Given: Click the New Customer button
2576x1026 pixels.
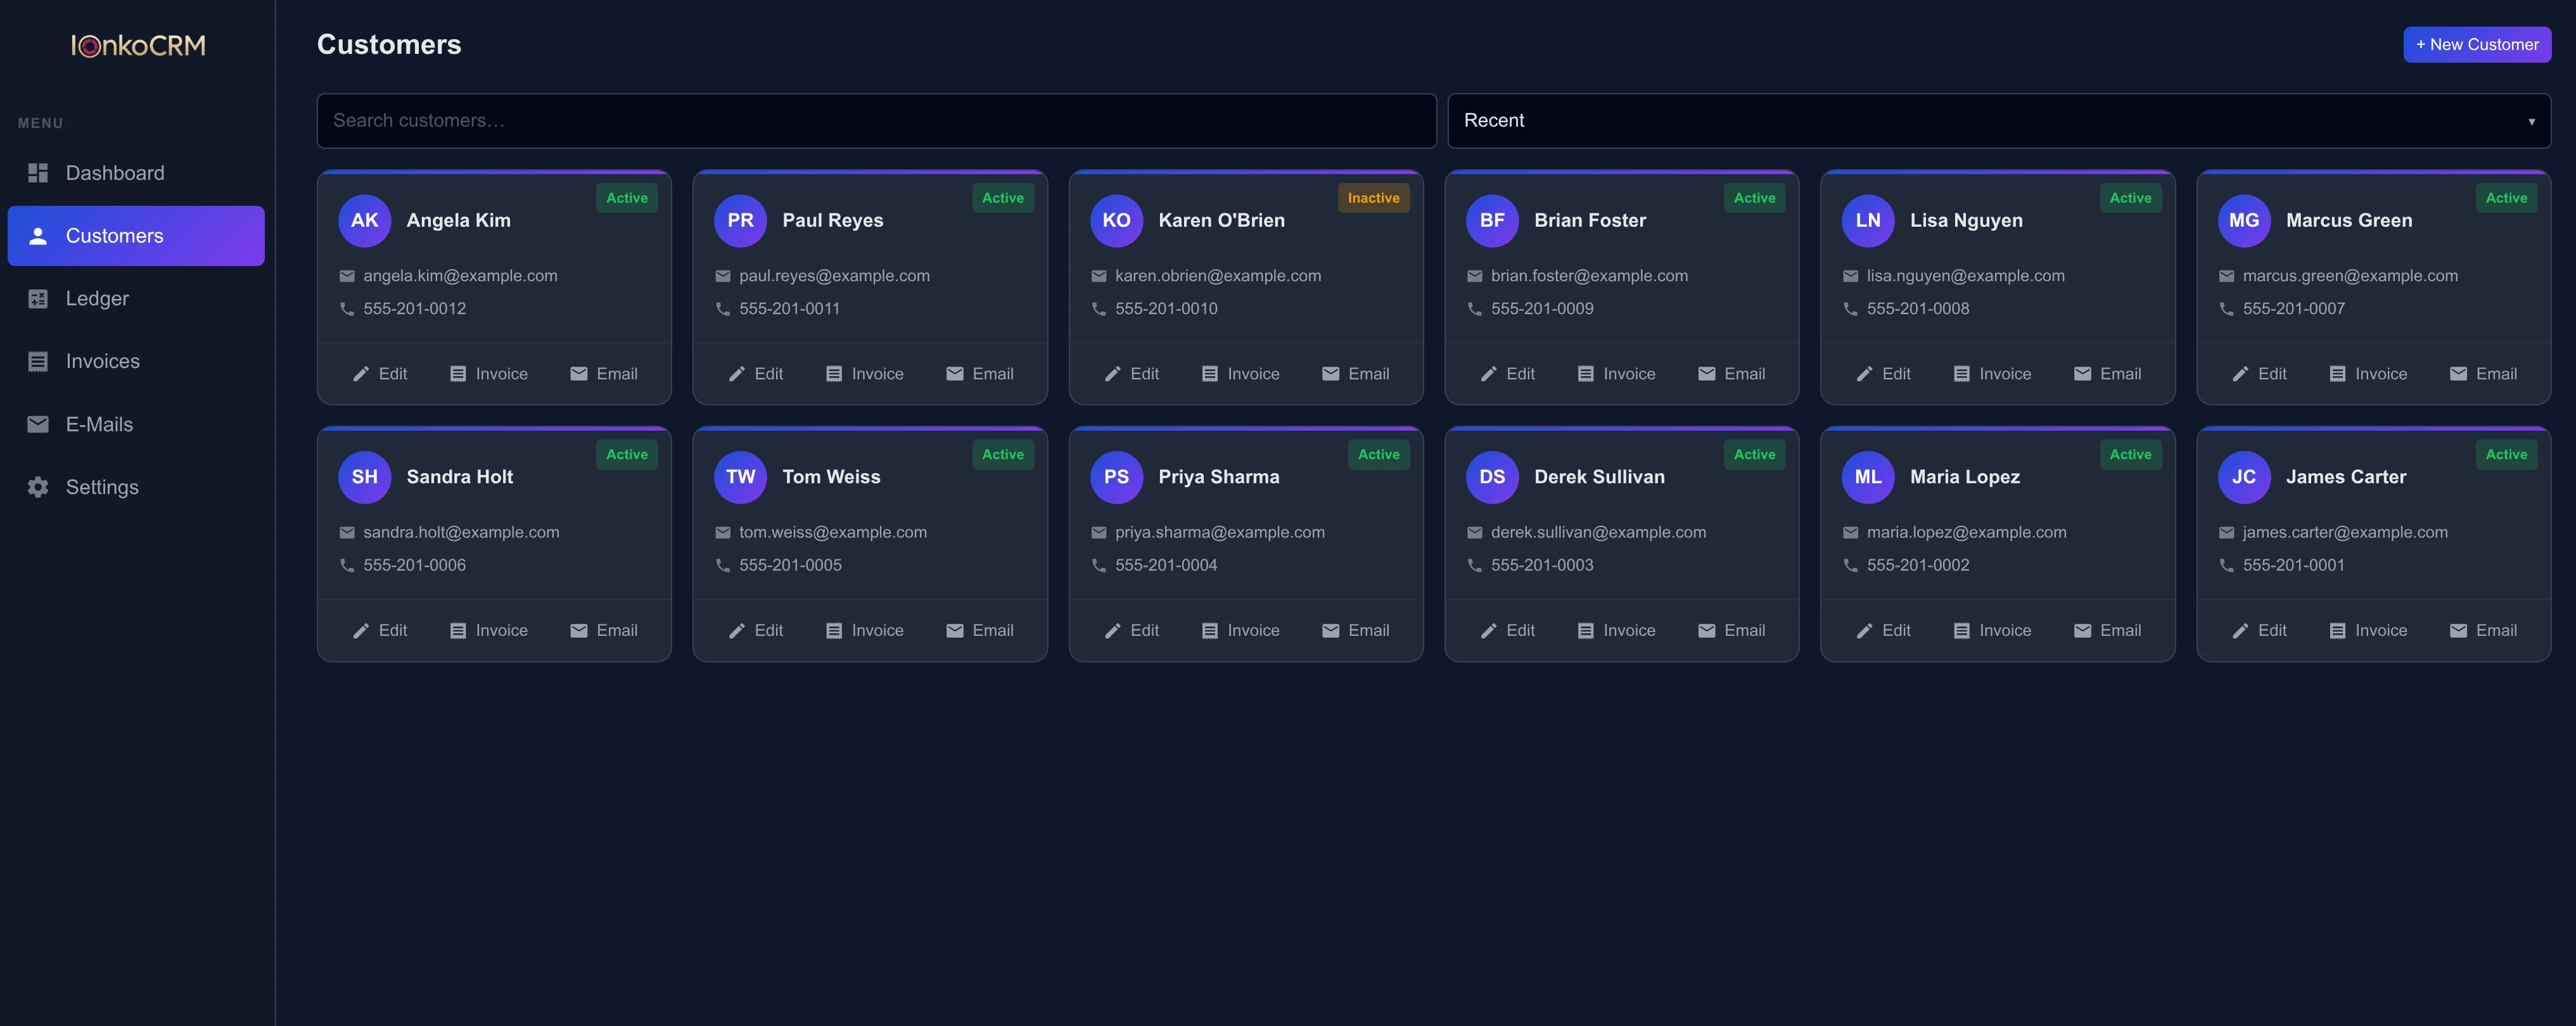Looking at the screenshot, I should (x=2476, y=45).
